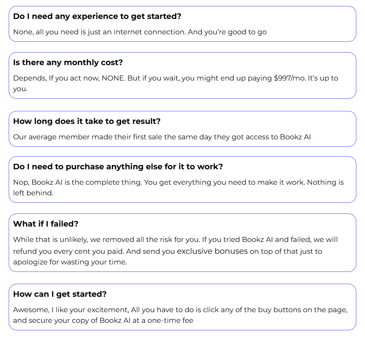Click the 'Depends, If you act now, NONE' answer
Viewport: 365px width, 339px height.
coord(69,78)
